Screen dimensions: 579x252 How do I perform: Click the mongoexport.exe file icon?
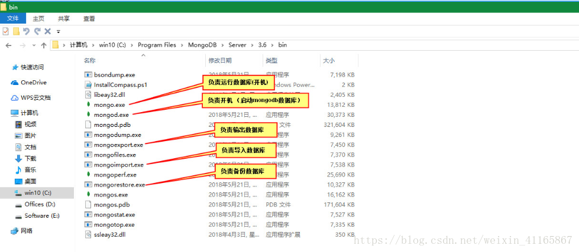click(x=88, y=145)
